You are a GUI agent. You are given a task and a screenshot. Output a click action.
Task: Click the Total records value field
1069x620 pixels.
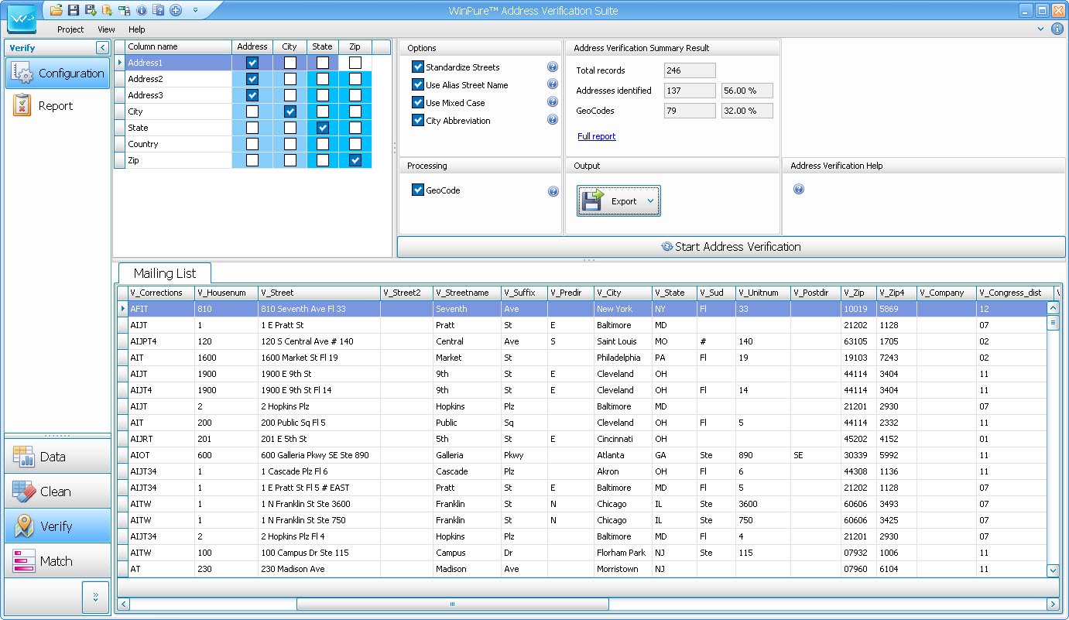(x=690, y=70)
